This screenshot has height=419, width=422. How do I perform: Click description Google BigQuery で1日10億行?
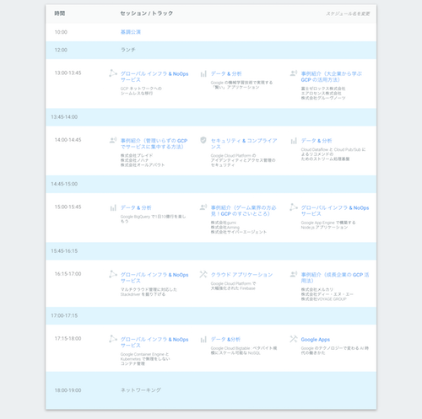pyautogui.click(x=154, y=219)
